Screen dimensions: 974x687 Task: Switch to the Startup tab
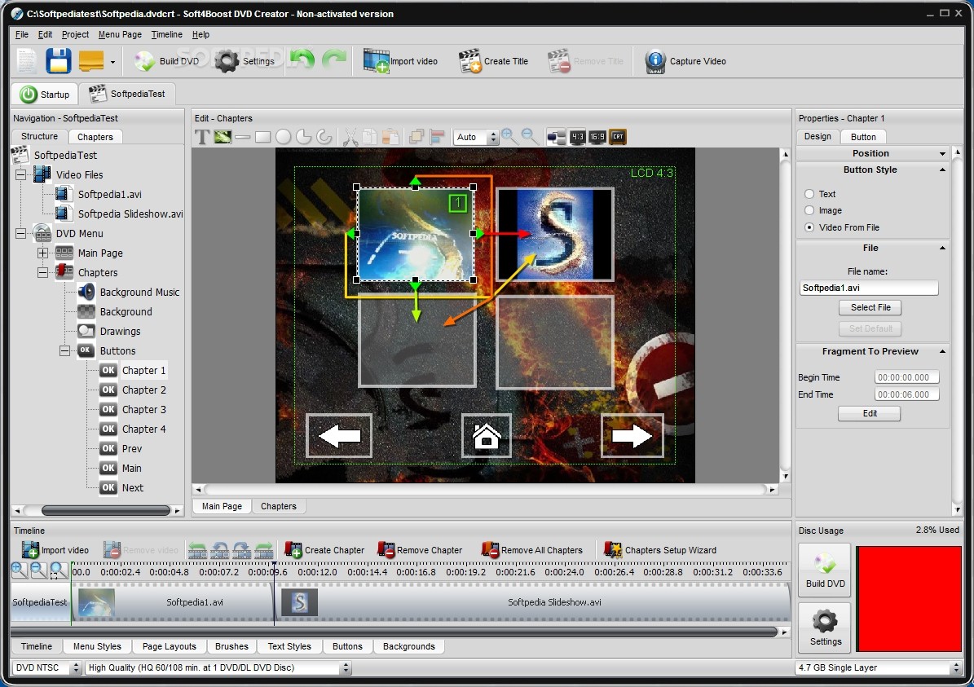tap(45, 95)
